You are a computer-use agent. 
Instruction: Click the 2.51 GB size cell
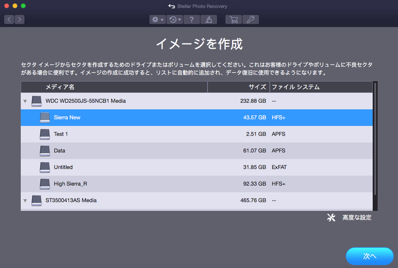256,134
